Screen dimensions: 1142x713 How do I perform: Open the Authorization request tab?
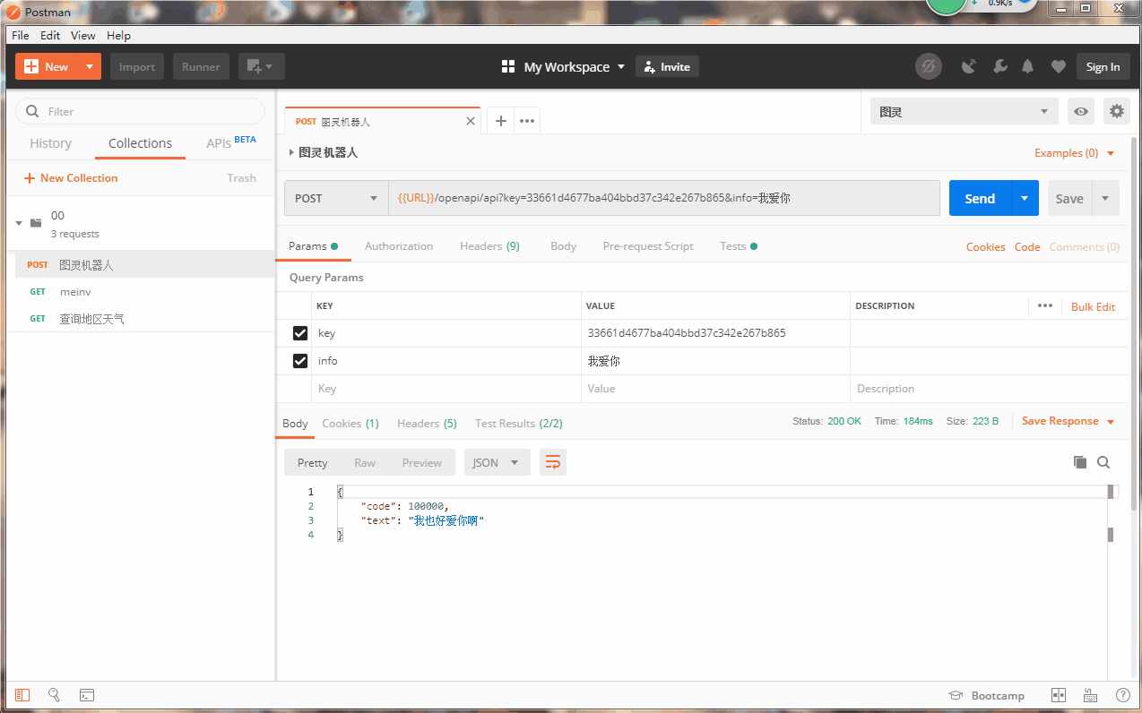coord(399,246)
